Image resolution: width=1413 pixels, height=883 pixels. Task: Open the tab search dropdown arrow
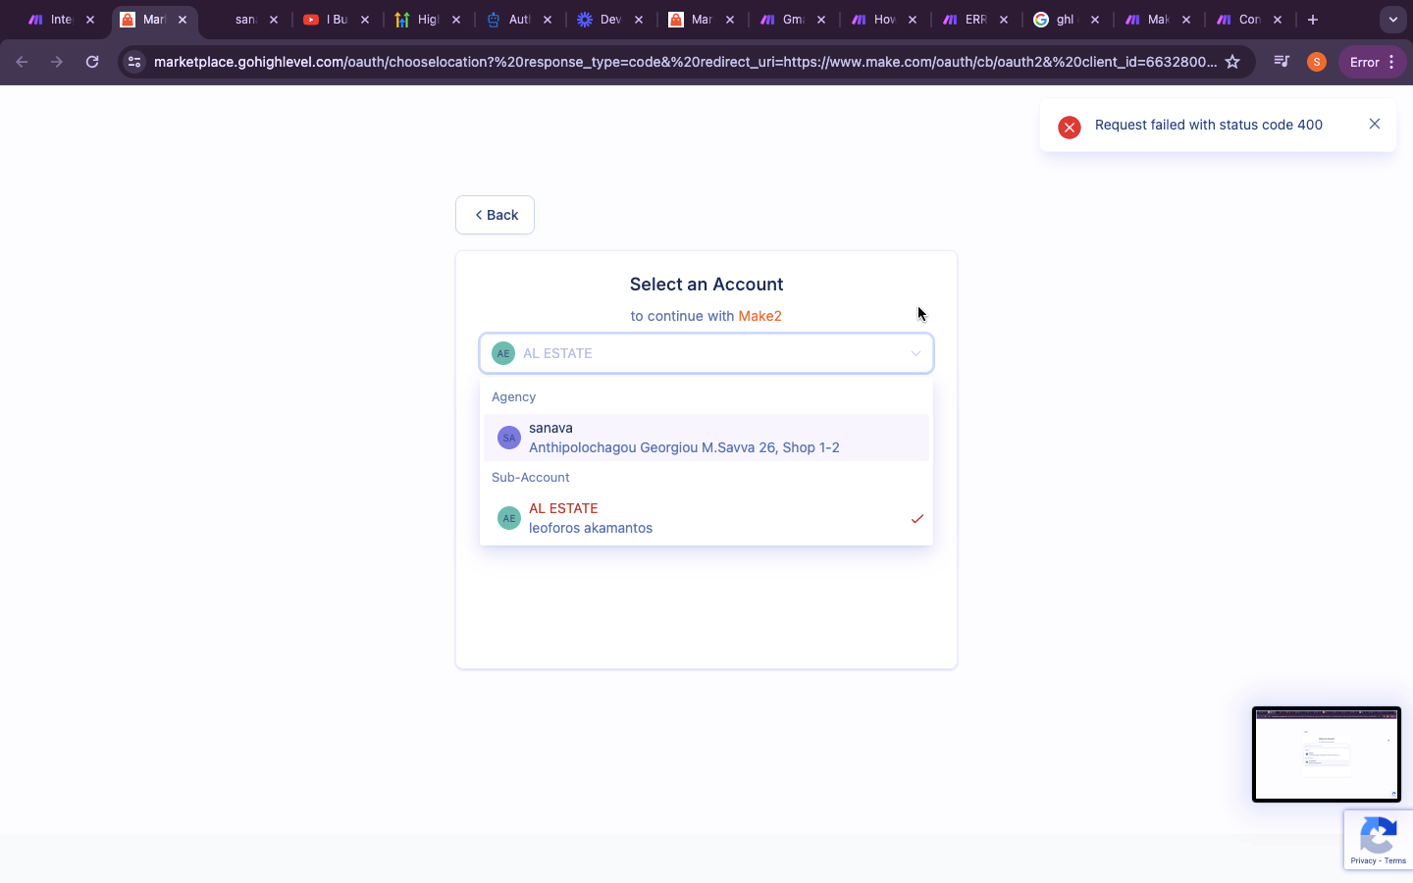(1392, 20)
